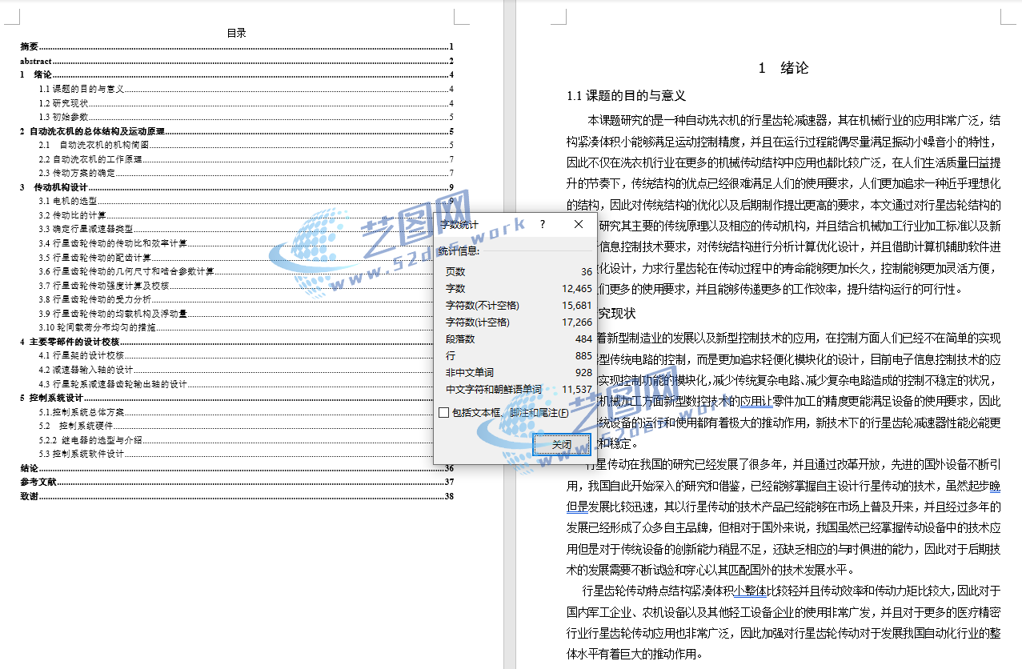Go to entry 4.3 行星轮系减速器齿轮输出轴的设计

[x=235, y=383]
